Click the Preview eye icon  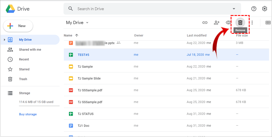(228, 23)
